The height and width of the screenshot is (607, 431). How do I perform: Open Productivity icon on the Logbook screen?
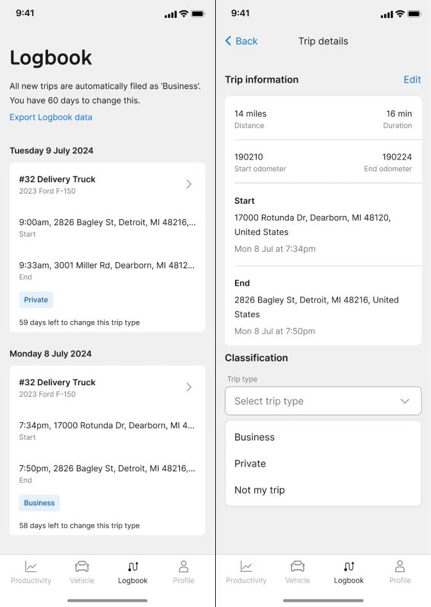tap(31, 567)
